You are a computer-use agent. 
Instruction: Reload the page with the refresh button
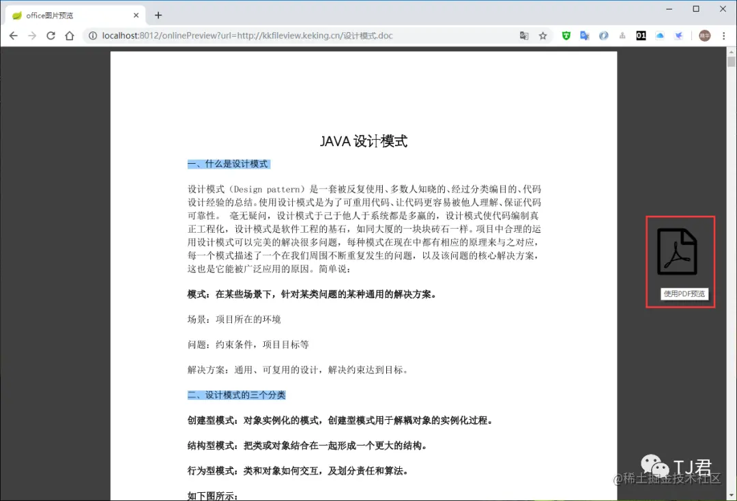50,35
